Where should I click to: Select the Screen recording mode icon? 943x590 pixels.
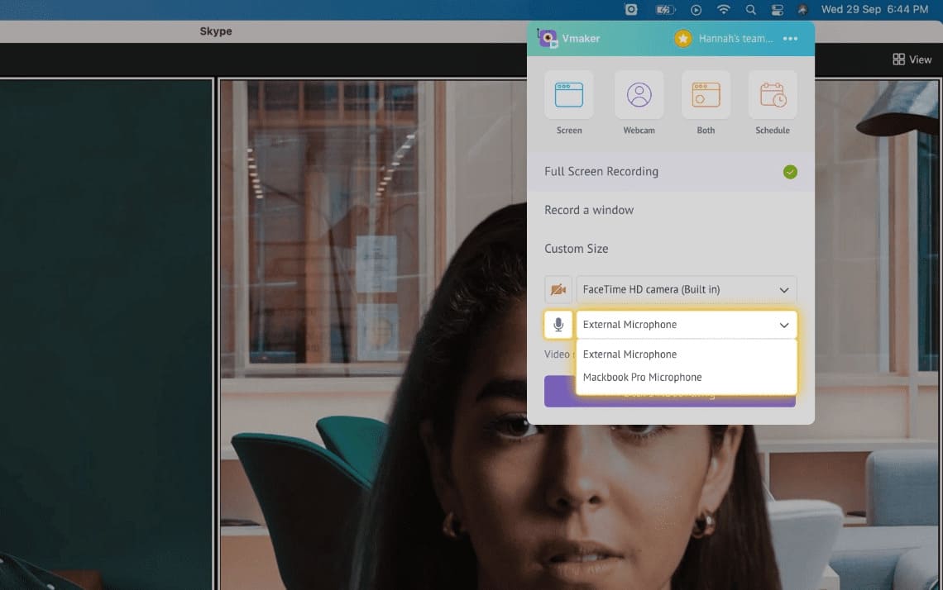pos(569,95)
